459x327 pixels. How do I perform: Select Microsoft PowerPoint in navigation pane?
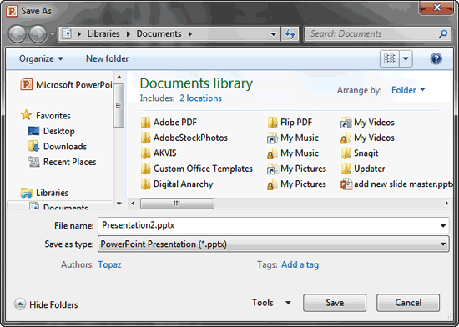(x=66, y=85)
